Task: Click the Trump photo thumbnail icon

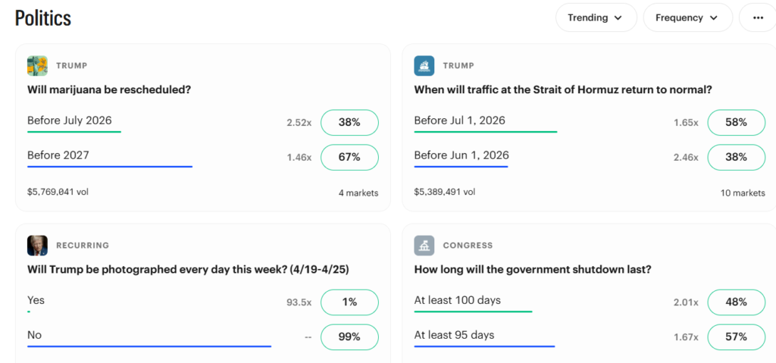Action: click(x=37, y=246)
